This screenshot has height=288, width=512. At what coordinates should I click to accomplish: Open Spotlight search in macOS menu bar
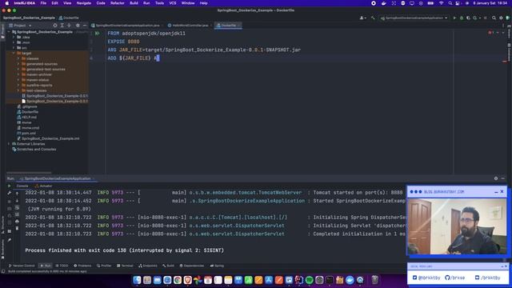(450, 3)
